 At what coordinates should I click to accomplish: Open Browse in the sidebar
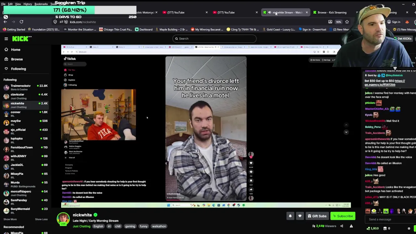pos(17,59)
